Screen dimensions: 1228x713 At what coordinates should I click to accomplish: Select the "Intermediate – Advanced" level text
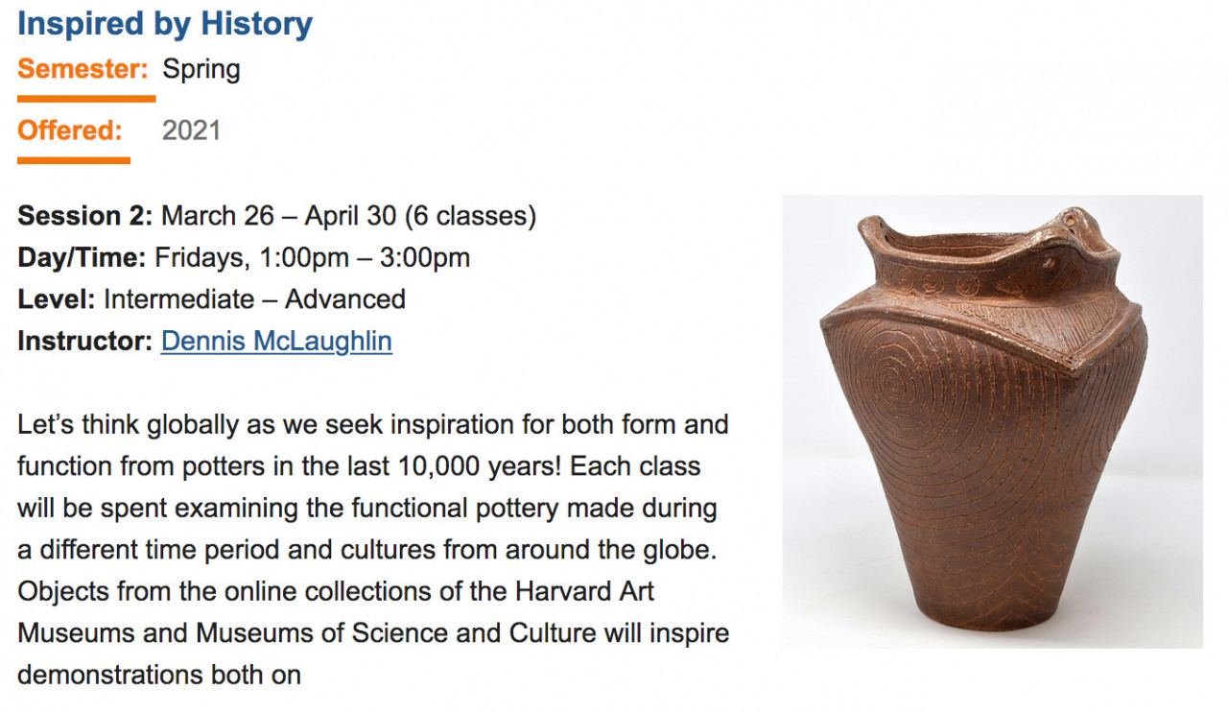[x=254, y=298]
